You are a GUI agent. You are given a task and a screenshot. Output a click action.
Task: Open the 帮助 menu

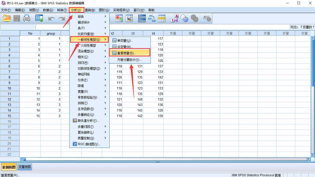(x=151, y=10)
